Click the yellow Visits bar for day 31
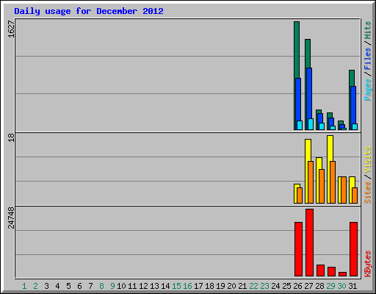 [x=352, y=182]
